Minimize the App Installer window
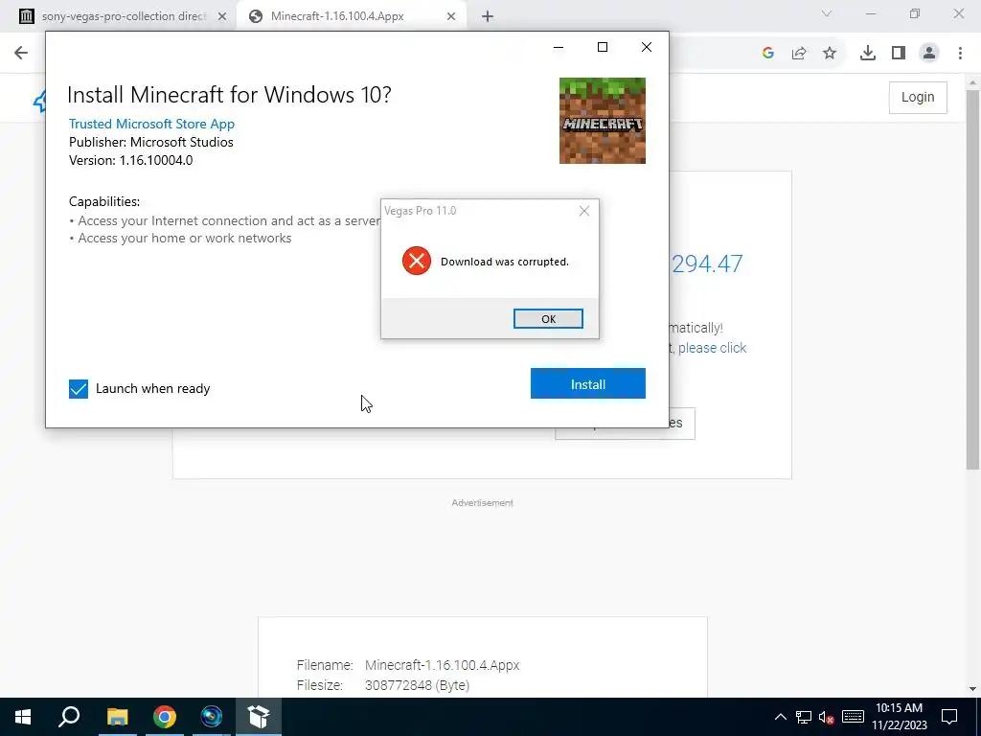The image size is (981, 736). pos(559,48)
